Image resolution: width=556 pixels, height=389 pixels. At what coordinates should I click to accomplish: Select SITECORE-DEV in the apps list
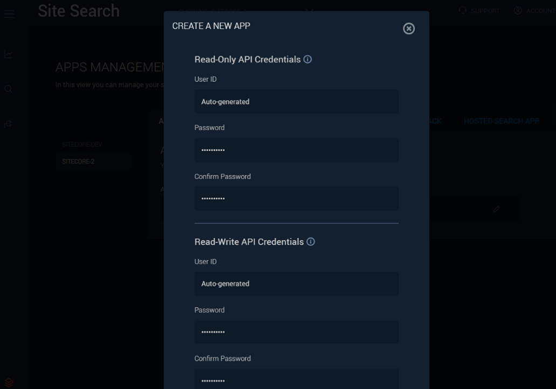point(82,144)
